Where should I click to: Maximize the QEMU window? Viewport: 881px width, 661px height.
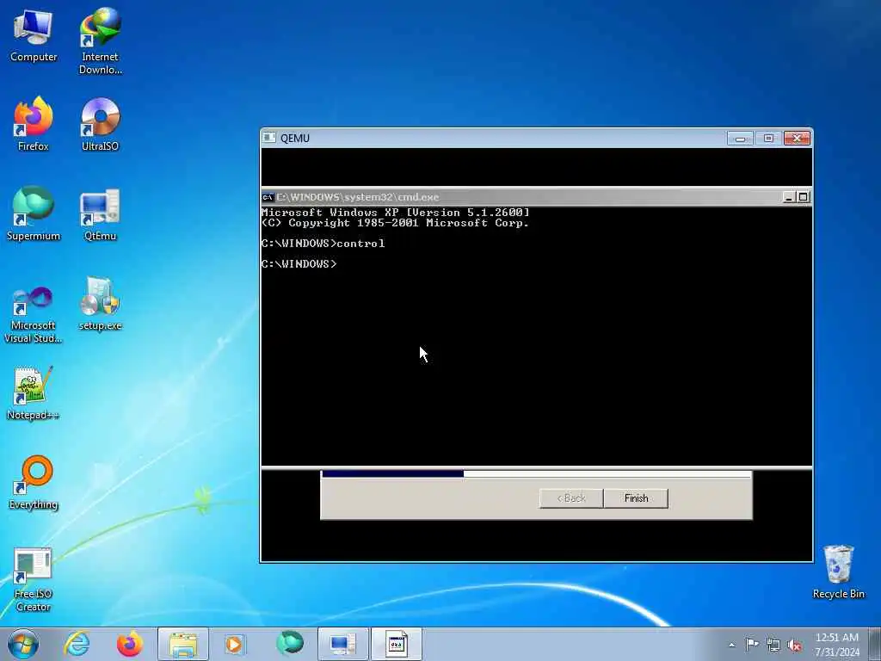point(768,139)
